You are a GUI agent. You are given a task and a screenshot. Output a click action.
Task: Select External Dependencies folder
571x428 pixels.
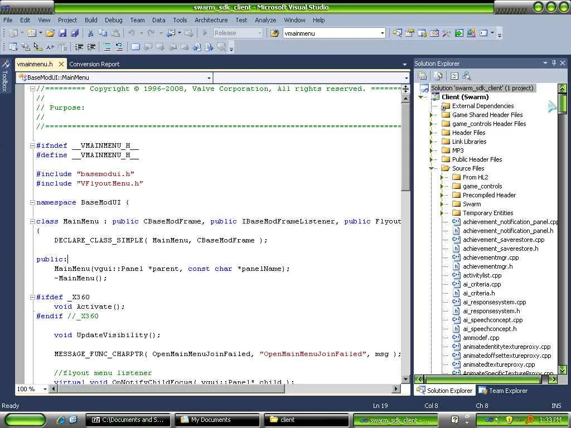tap(483, 106)
